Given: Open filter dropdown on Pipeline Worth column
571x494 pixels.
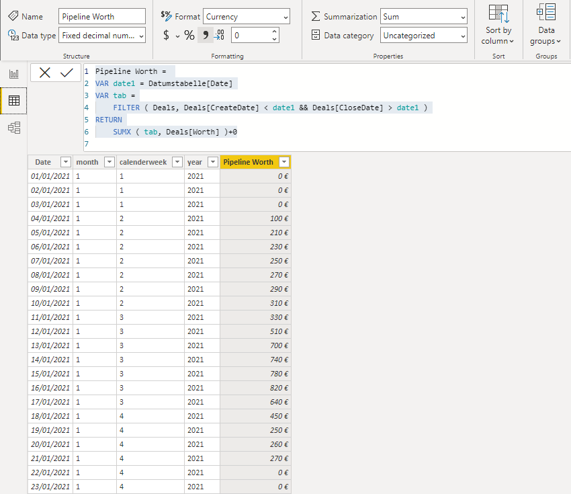Looking at the screenshot, I should (284, 162).
